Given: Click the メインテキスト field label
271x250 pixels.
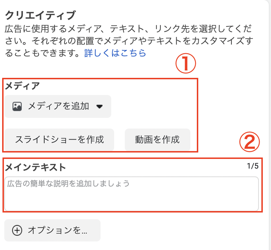Looking at the screenshot, I should pos(35,167).
